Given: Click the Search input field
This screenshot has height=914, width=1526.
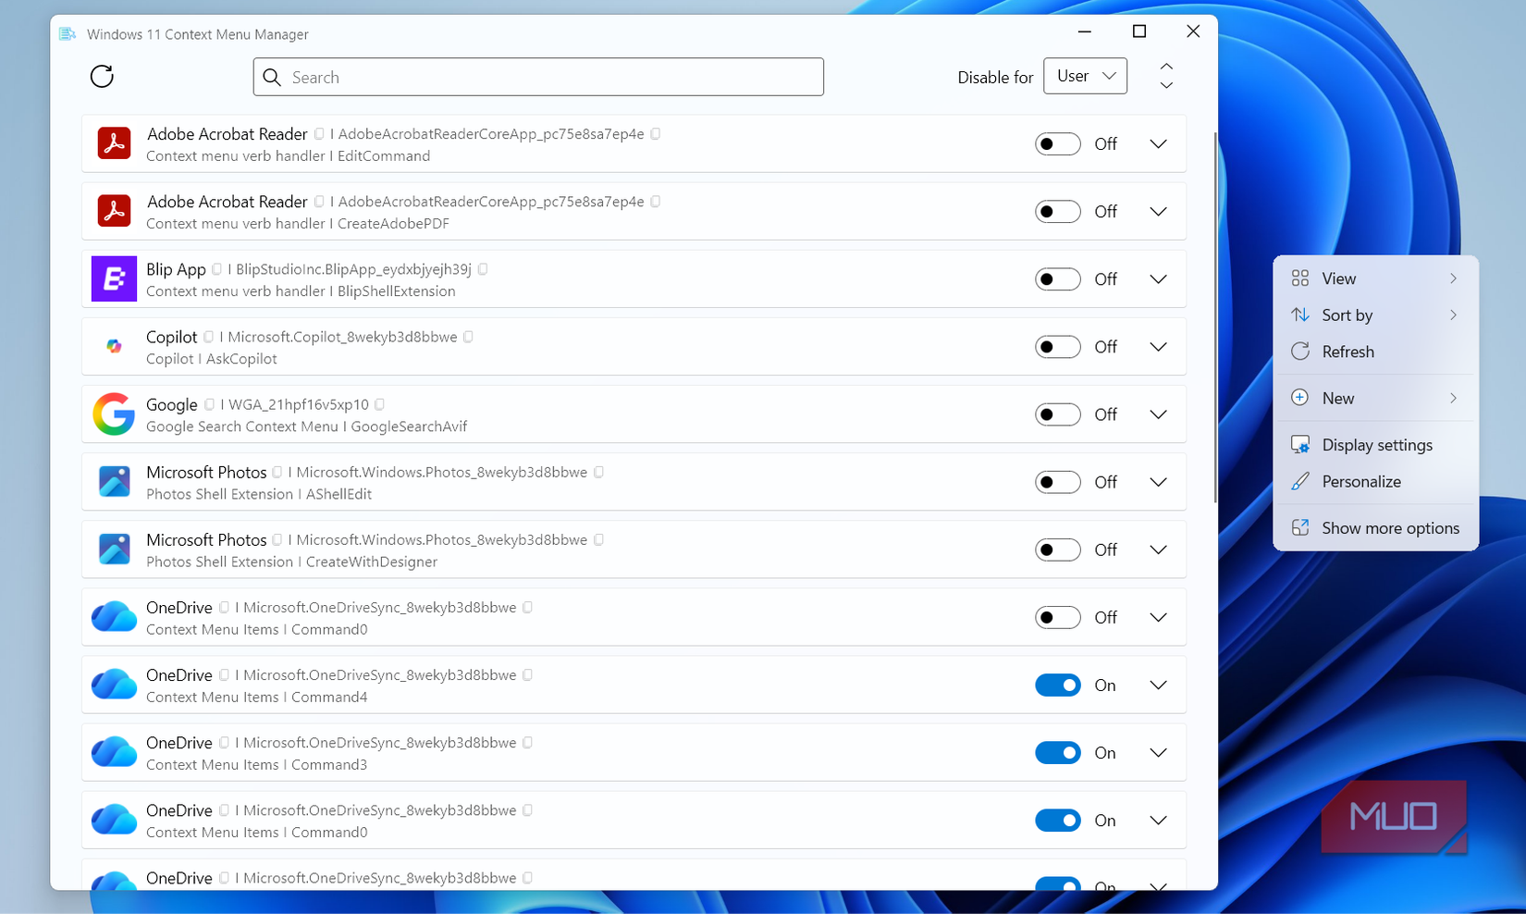Looking at the screenshot, I should point(538,77).
